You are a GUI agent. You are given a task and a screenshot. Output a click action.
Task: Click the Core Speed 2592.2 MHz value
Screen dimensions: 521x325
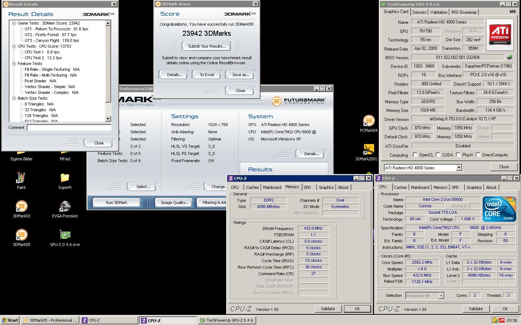pyautogui.click(x=422, y=263)
